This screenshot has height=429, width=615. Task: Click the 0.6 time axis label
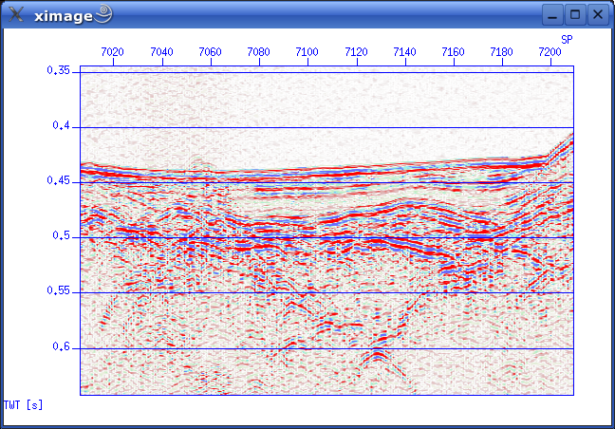click(62, 347)
